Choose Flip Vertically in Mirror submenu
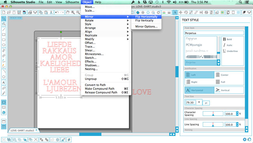The image size is (253, 143). click(x=146, y=21)
